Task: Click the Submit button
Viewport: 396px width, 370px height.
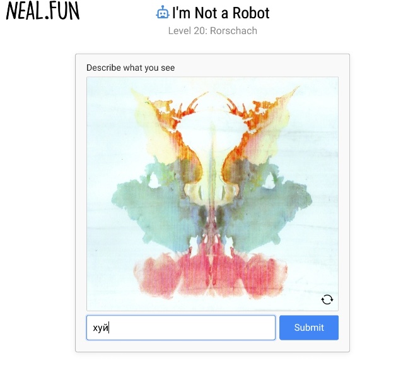Action: pyautogui.click(x=309, y=328)
